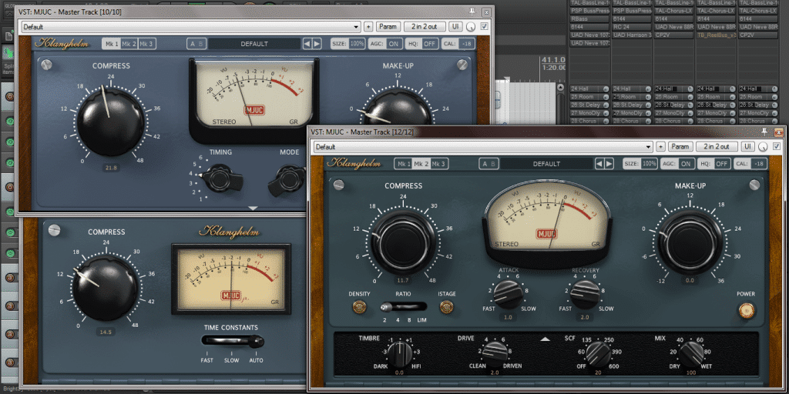
Task: Click the pin icon in the MJUC [12/12] window title bar
Action: coord(765,132)
